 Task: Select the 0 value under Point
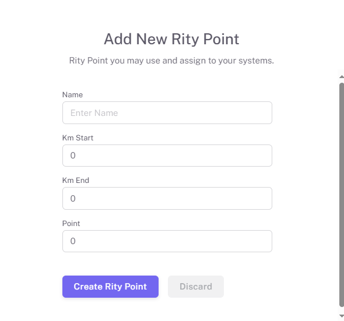[x=73, y=241]
